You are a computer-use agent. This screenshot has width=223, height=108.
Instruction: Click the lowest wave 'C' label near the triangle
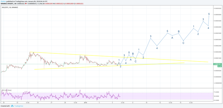pos(136,61)
